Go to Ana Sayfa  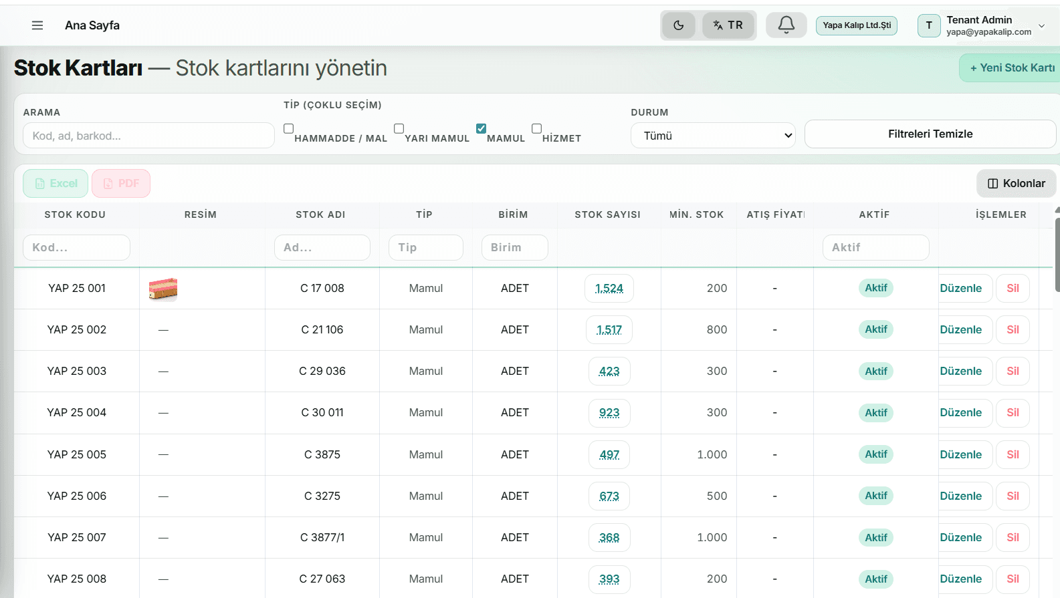(x=92, y=25)
